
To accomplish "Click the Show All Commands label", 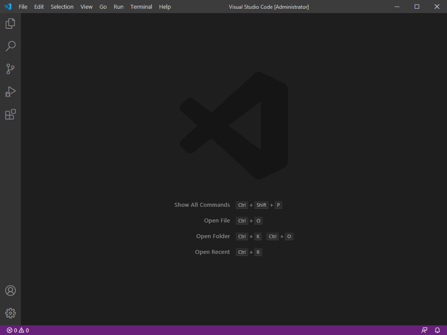I will (202, 205).
